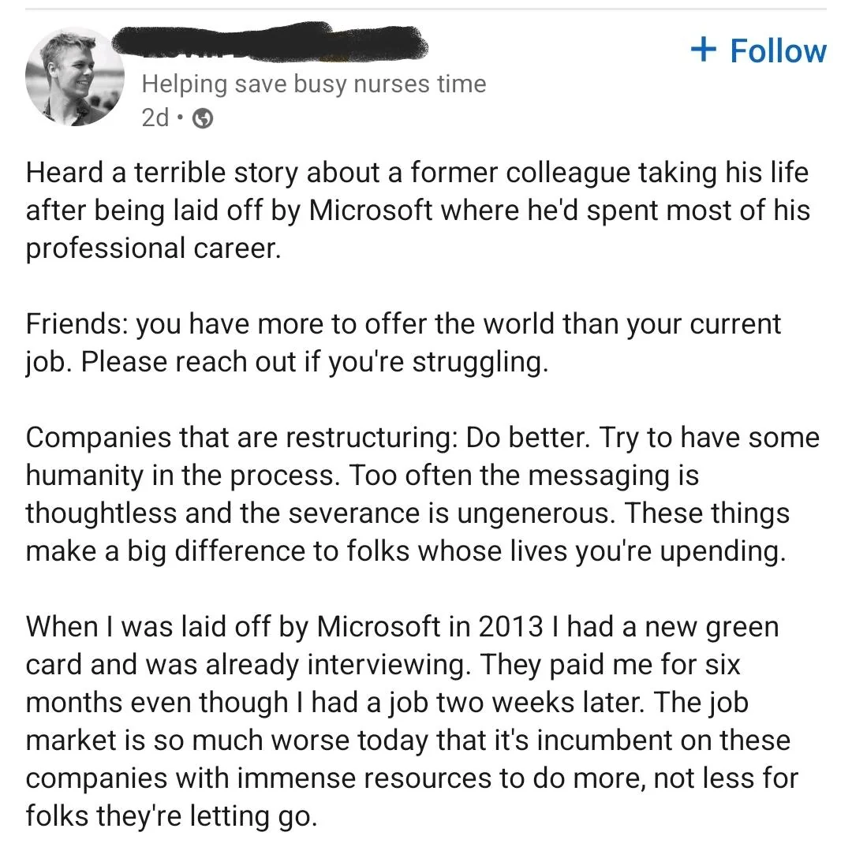Viewport: 852px width, 847px height.
Task: Click the plus icon beside Follow
Action: tap(702, 50)
